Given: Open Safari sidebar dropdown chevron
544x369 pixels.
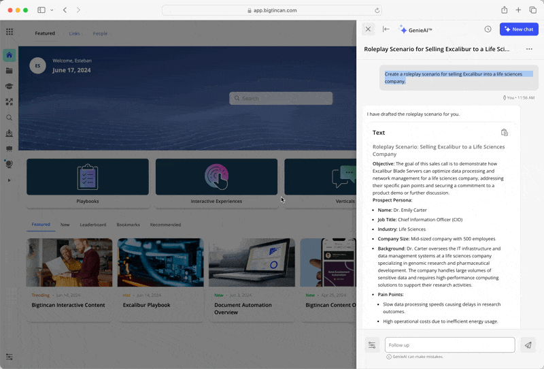Looking at the screenshot, I should coord(52,10).
